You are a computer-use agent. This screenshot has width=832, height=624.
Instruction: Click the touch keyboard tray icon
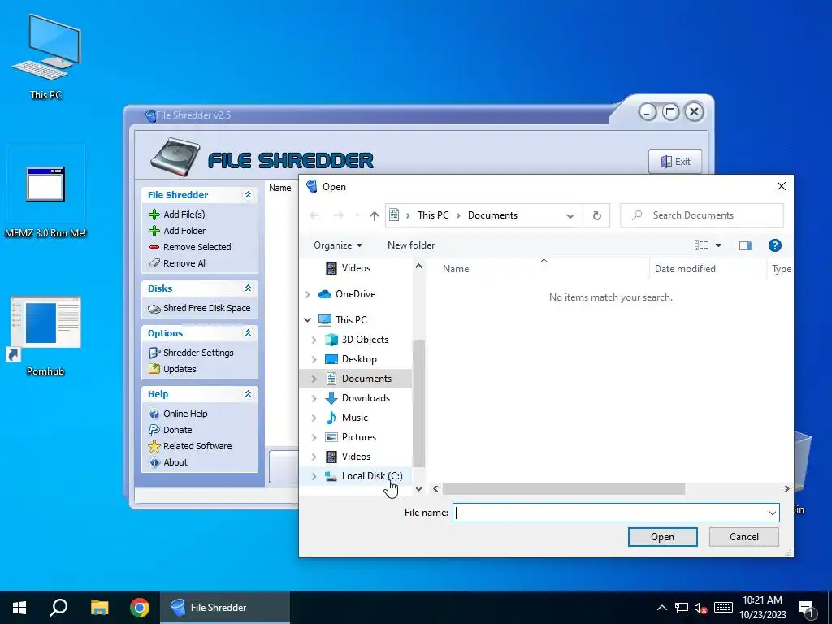pyautogui.click(x=722, y=608)
